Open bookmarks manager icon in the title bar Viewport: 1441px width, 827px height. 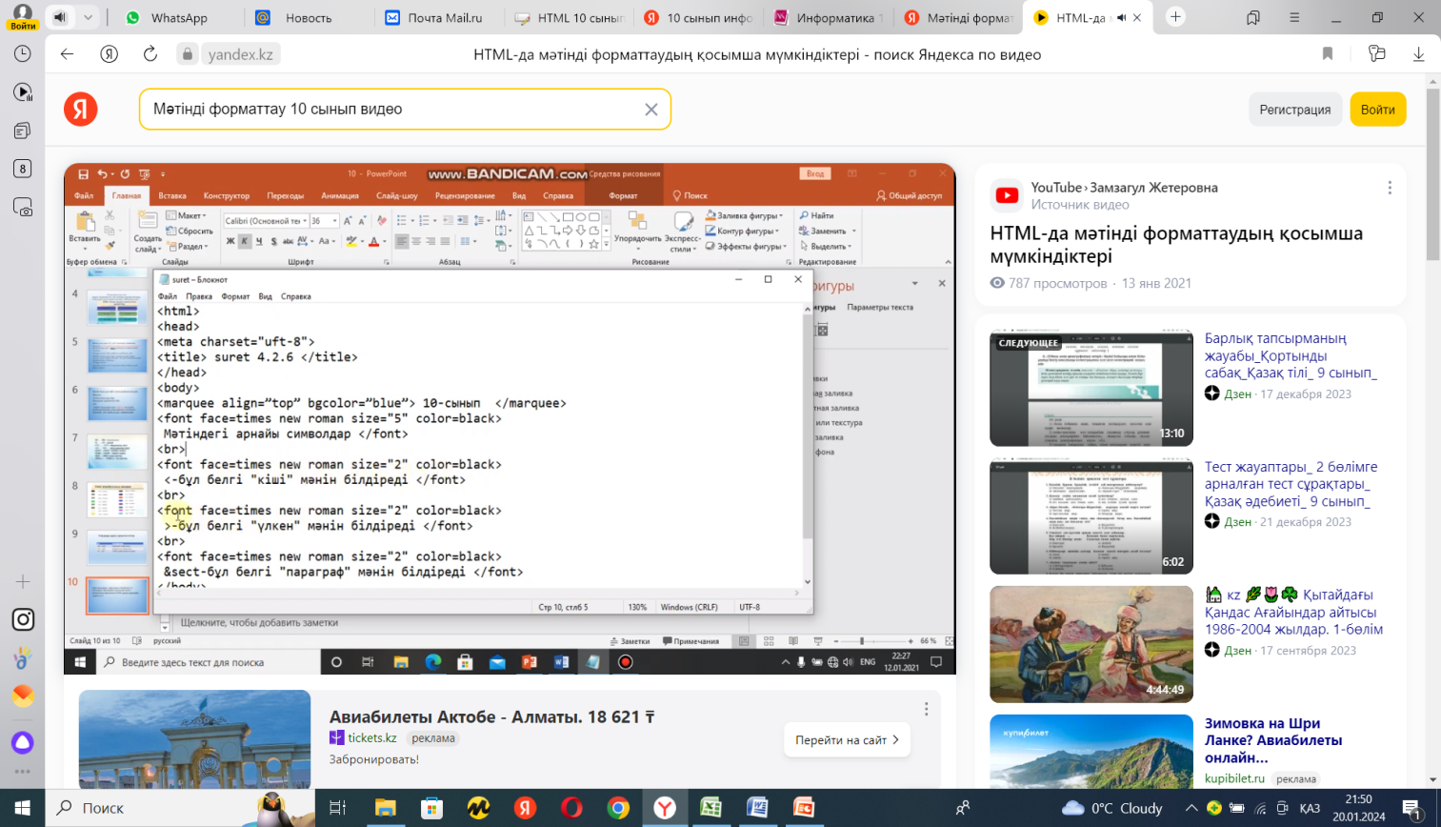[1253, 17]
